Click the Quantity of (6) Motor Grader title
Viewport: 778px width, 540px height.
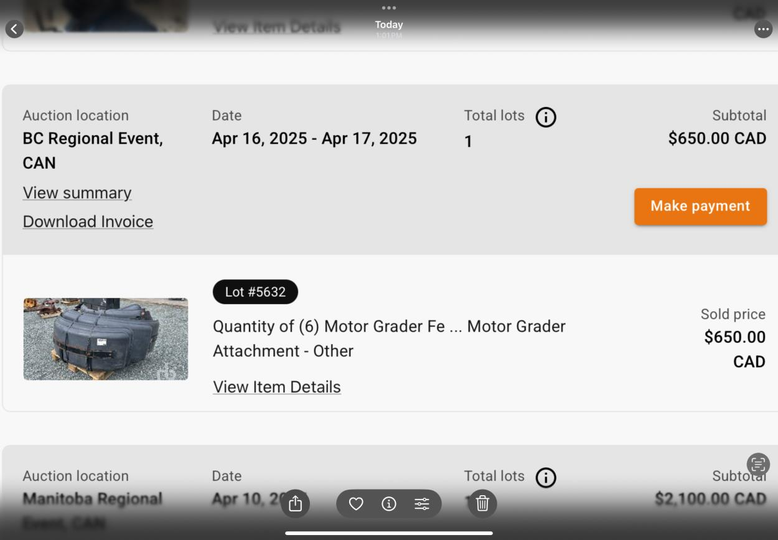[389, 338]
